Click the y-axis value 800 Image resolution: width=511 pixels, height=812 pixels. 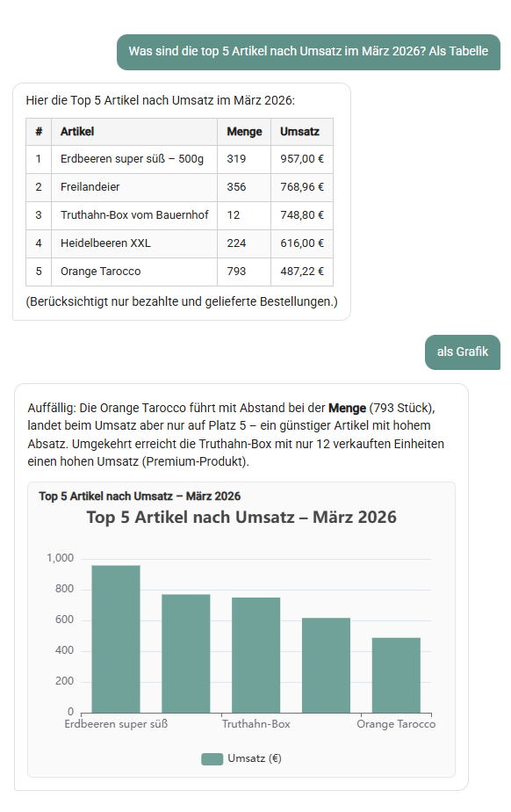[65, 589]
